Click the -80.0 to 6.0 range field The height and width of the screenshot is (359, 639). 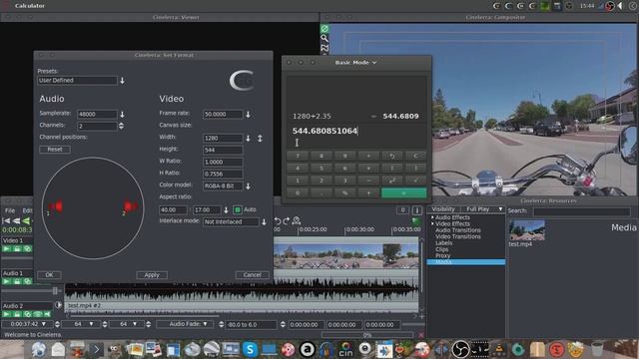click(251, 325)
